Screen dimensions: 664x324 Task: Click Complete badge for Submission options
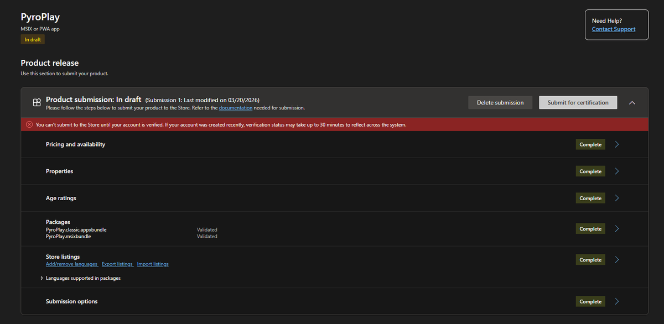tap(590, 301)
